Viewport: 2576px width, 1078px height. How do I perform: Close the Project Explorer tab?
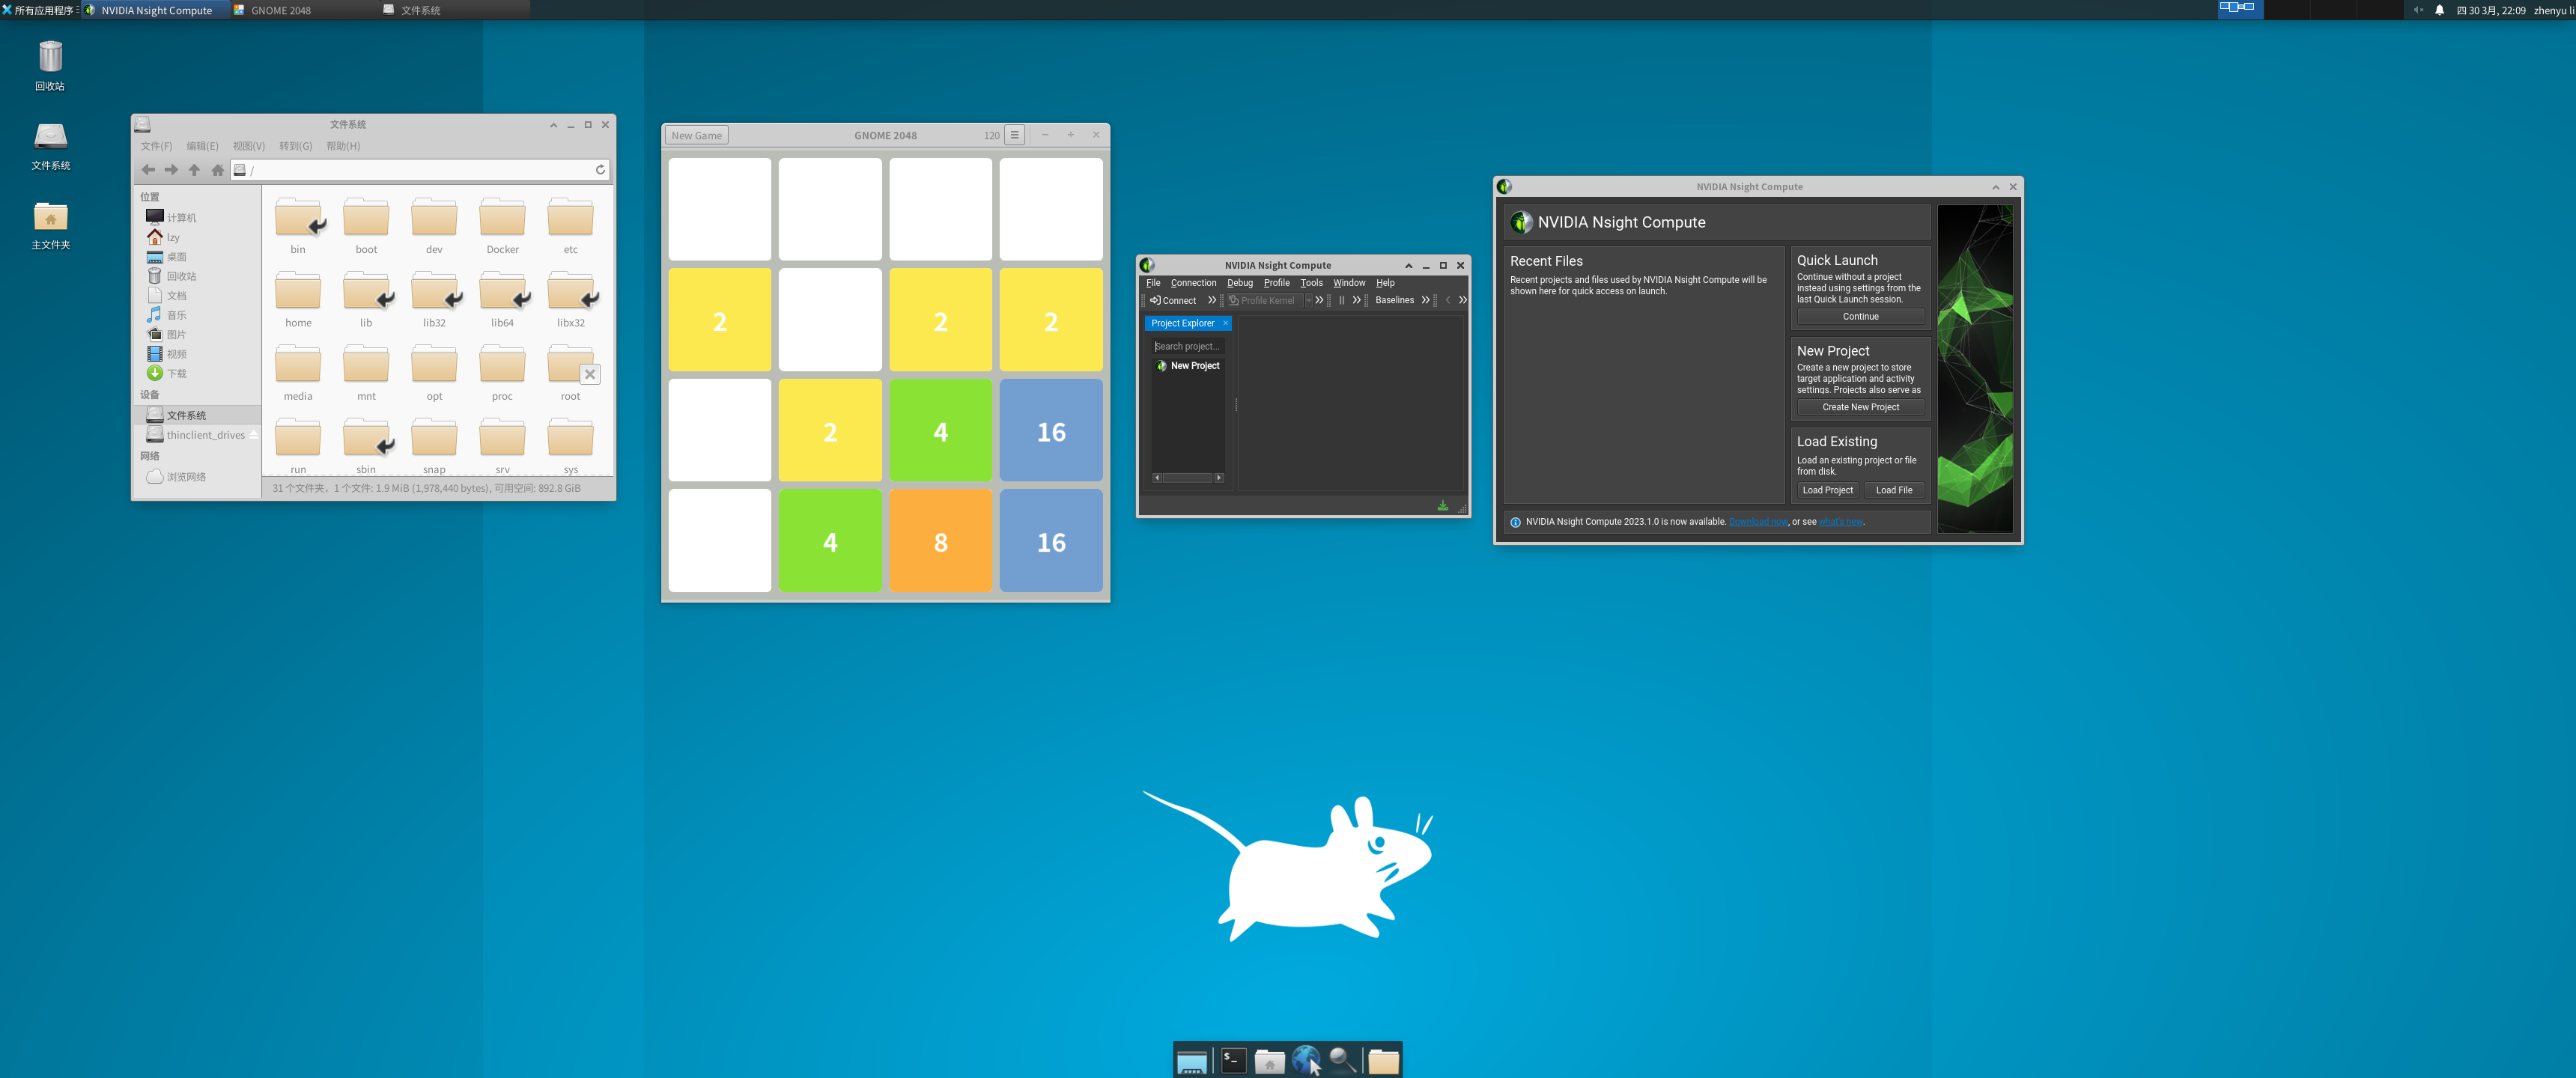(1225, 323)
